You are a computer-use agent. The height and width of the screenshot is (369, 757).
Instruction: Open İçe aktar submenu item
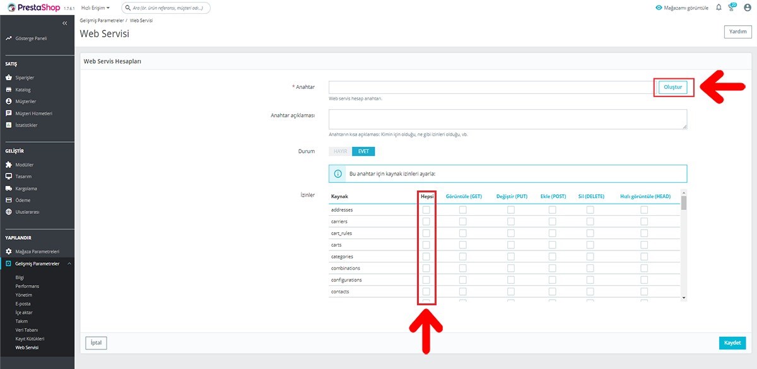pyautogui.click(x=24, y=312)
